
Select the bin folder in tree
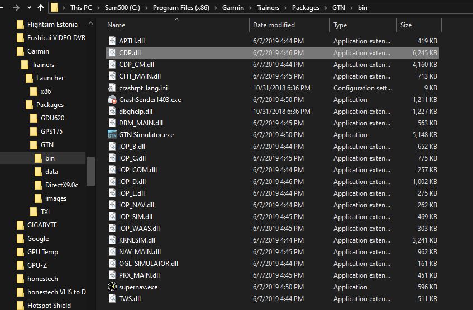coord(50,158)
